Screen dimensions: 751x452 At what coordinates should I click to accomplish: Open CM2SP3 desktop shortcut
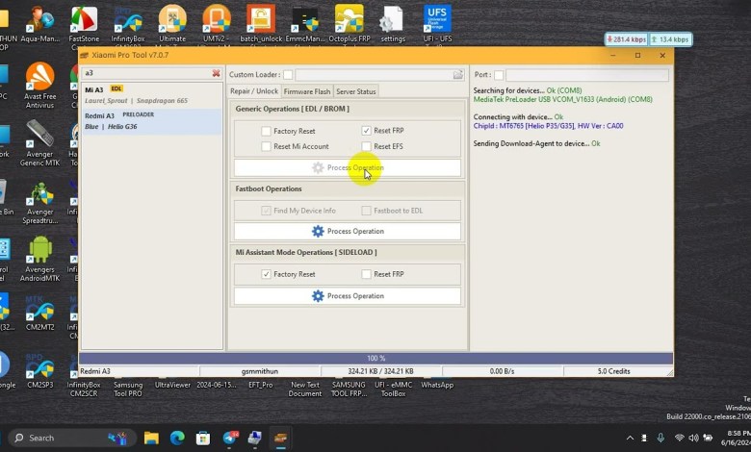(40, 370)
